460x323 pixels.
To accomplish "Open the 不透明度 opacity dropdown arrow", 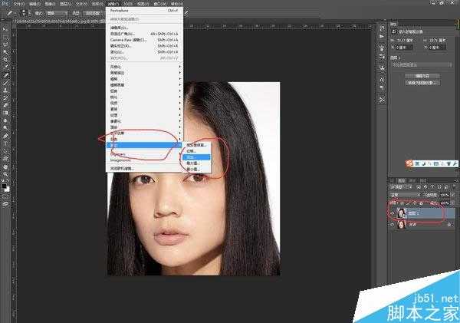I will [452, 195].
